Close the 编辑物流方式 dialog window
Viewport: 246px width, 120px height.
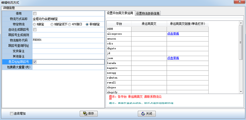pos(240,2)
